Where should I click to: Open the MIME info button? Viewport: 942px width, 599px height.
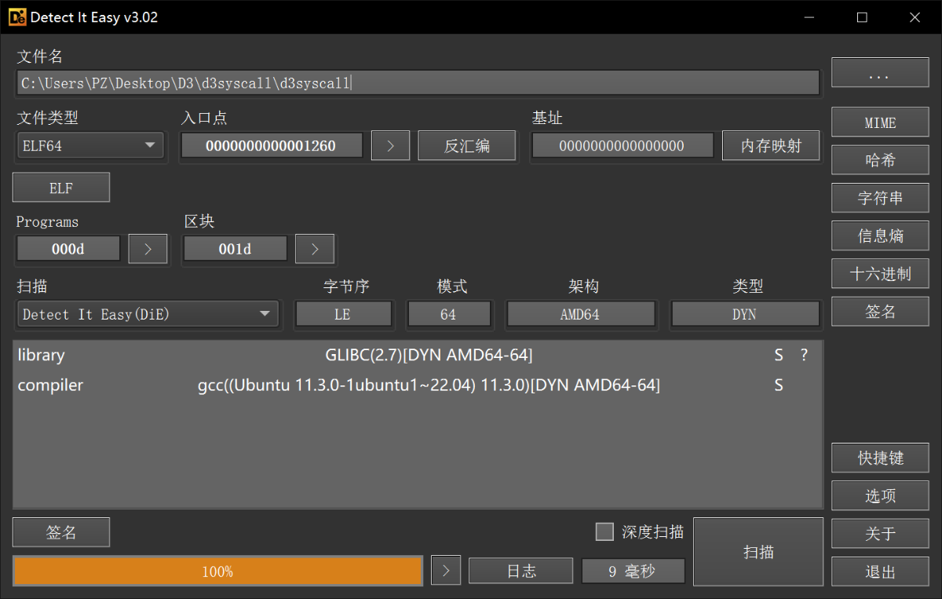click(880, 122)
